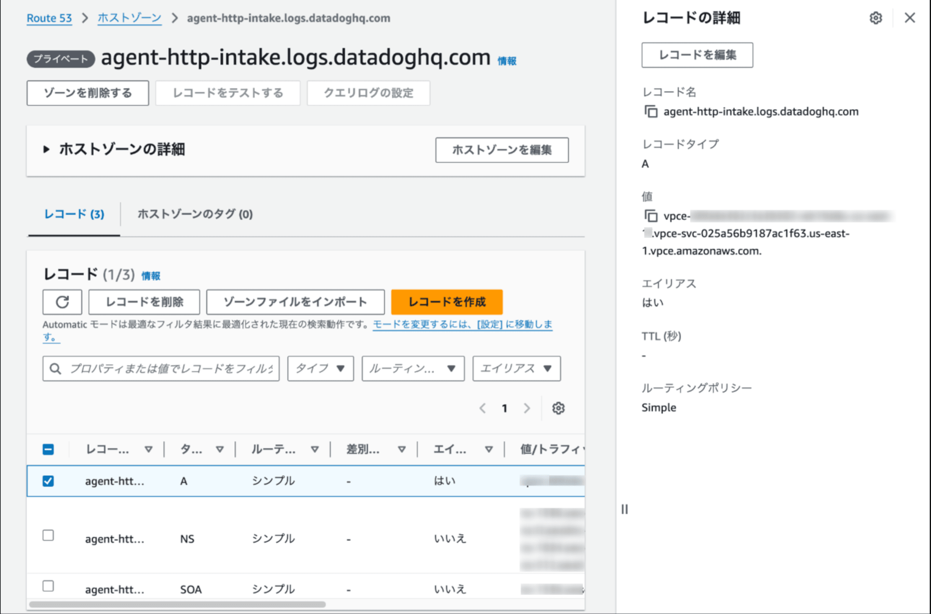
Task: Click レコードを削除 button
Action: click(144, 302)
